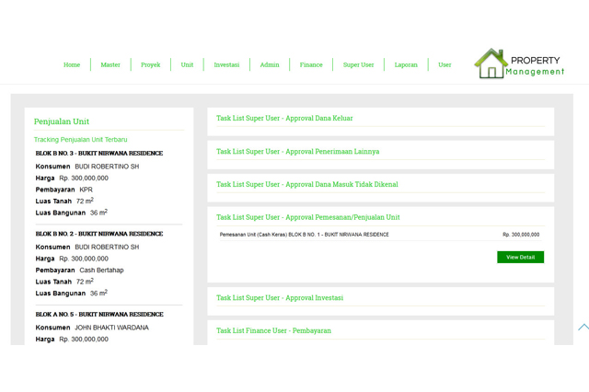Viewport: 589px width, 392px height.
Task: Expand Finance User Pembayaran task list
Action: click(x=273, y=330)
